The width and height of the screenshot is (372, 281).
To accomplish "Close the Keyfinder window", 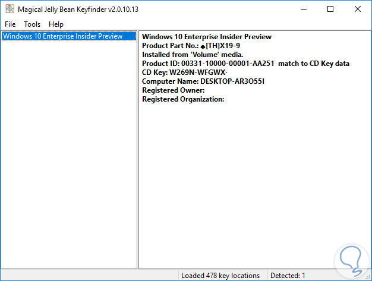I will 358,10.
